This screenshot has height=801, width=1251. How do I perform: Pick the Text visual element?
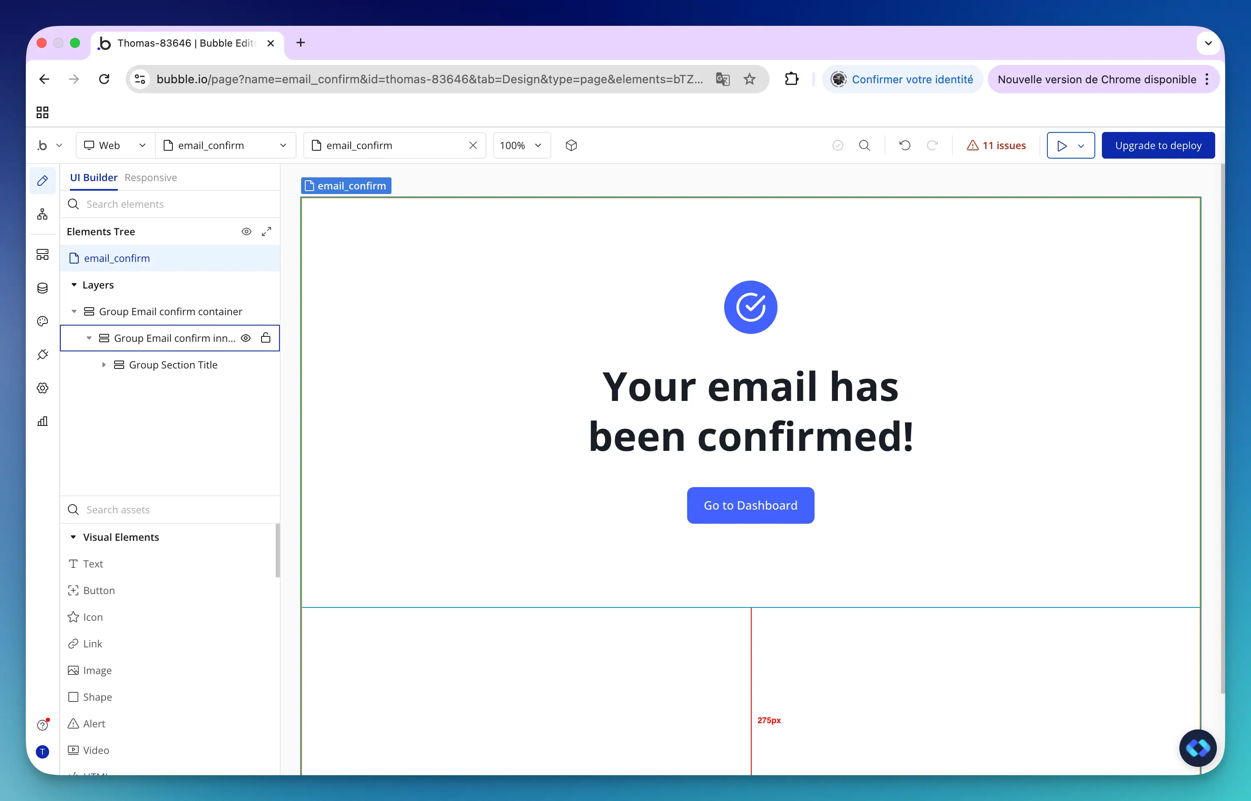(x=86, y=564)
